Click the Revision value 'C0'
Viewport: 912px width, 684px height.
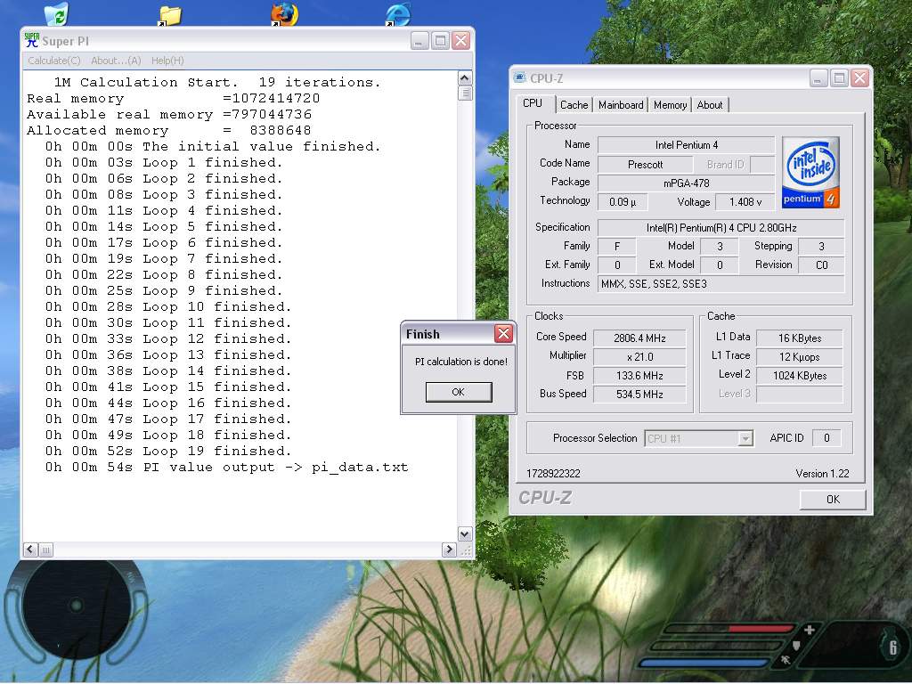(821, 265)
